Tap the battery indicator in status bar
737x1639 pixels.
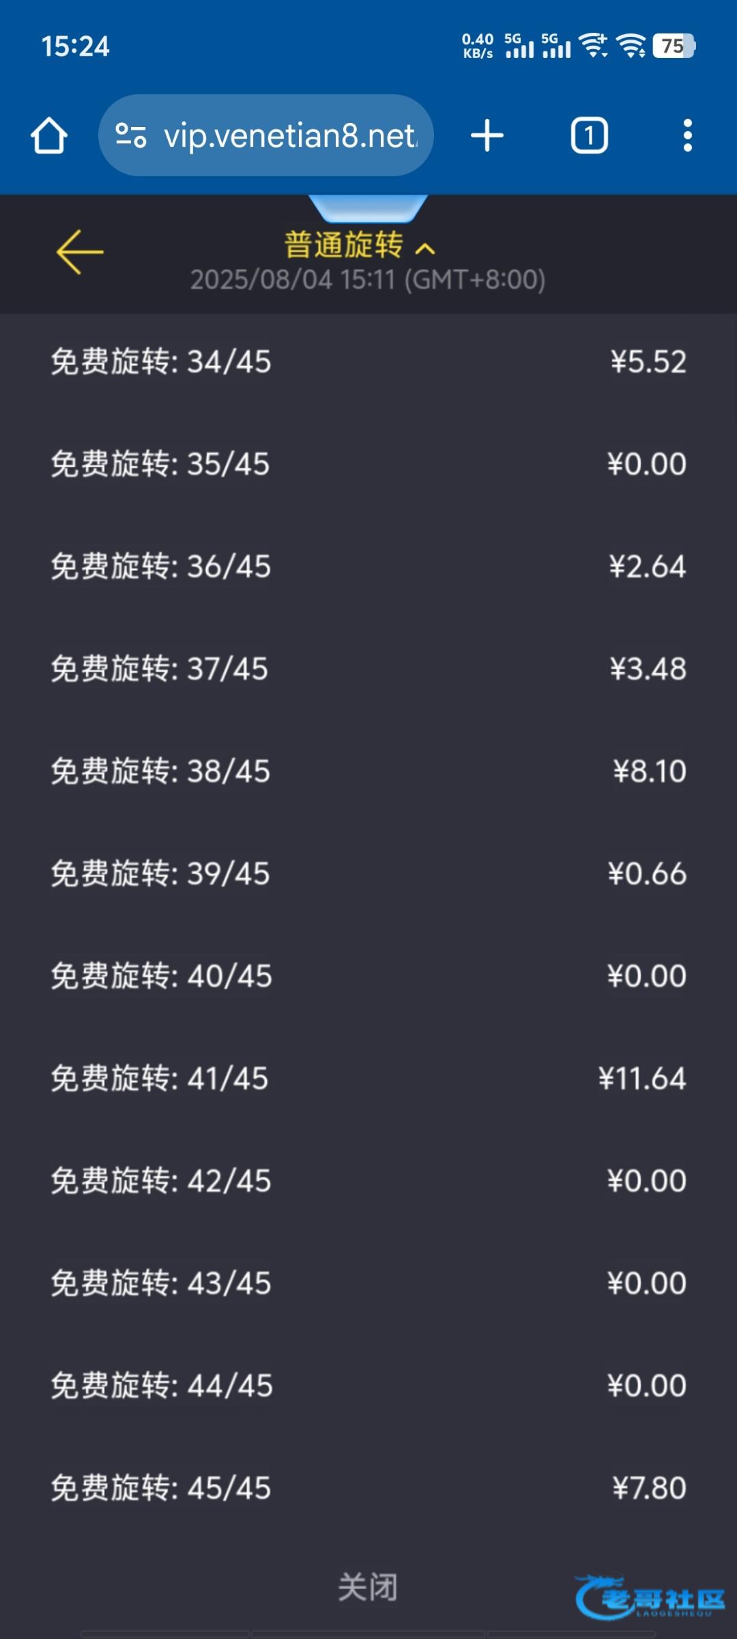coord(674,46)
